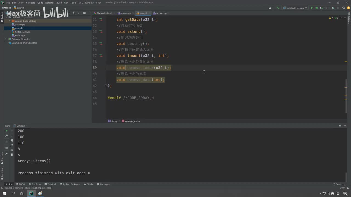
Task: Toggle soft-wrap in run console
Action: [12, 140]
